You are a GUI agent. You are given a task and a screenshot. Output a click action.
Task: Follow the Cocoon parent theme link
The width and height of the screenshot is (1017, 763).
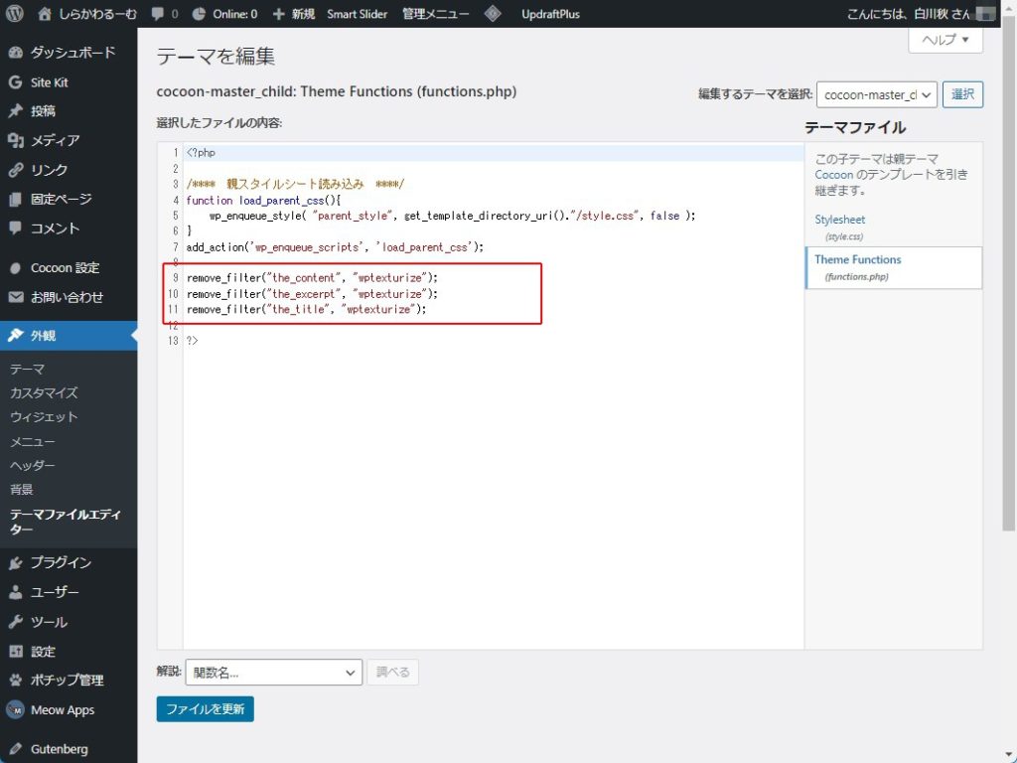pos(833,174)
